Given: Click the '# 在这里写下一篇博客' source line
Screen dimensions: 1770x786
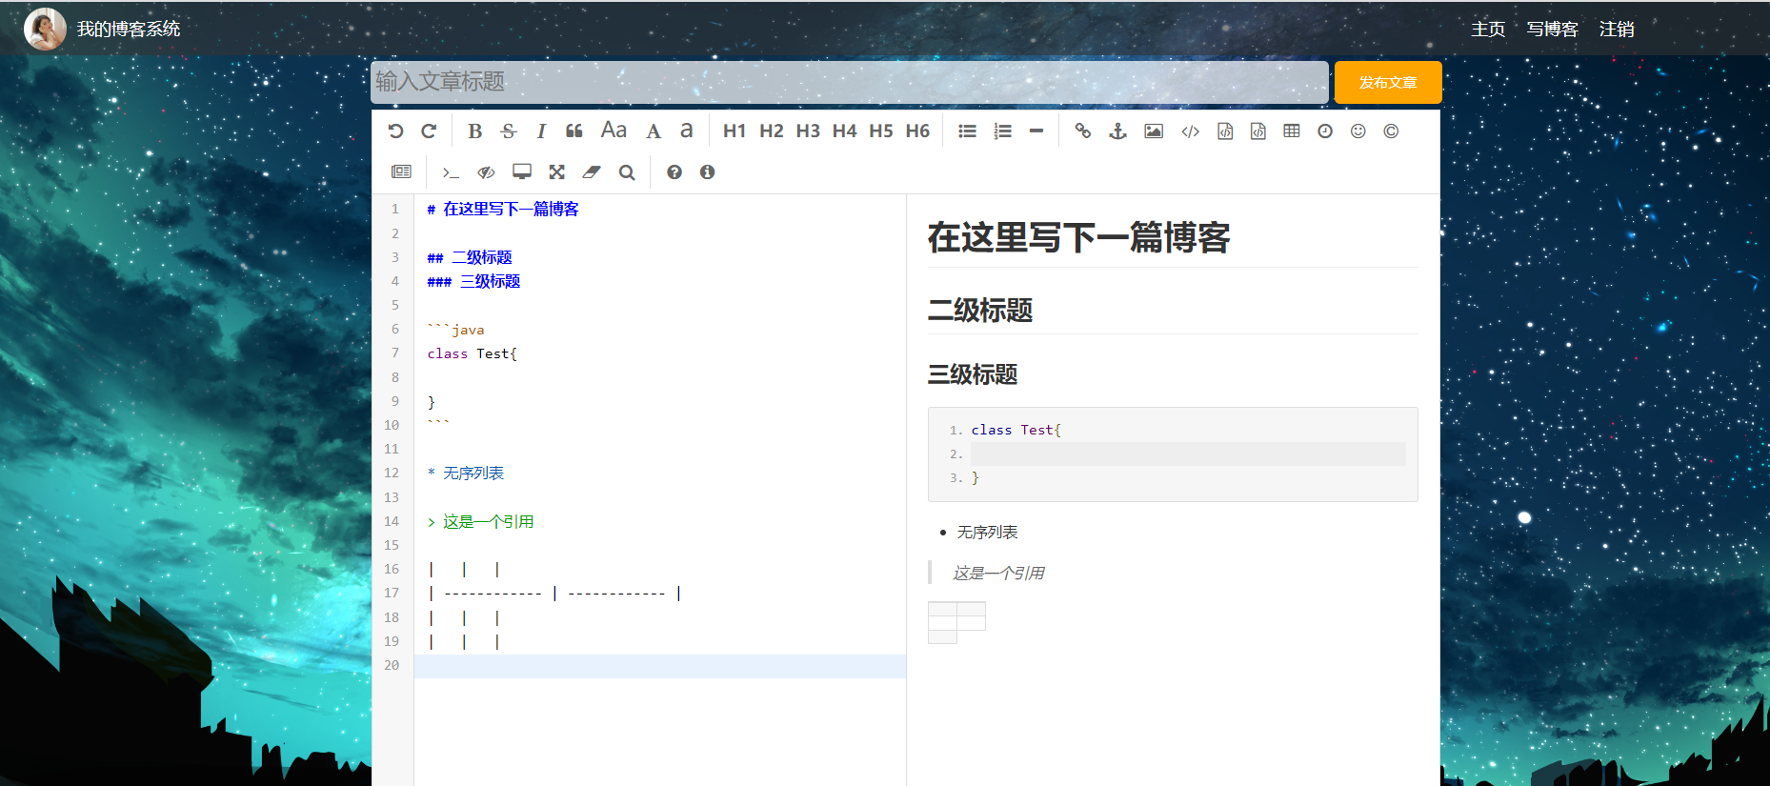Looking at the screenshot, I should pos(503,210).
